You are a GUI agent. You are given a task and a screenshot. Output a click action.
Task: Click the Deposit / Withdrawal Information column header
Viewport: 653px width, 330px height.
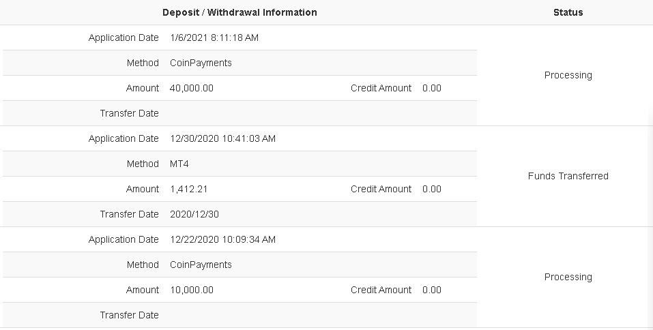click(x=240, y=12)
